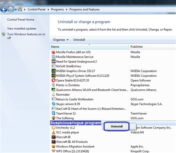This screenshot has height=153, width=176.
Task: Click the Back navigation arrow button
Action: (x=4, y=10)
